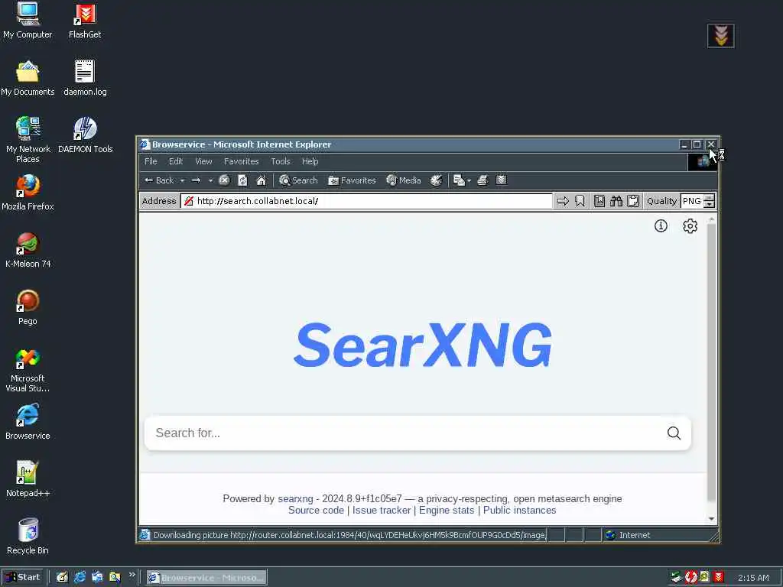Open the Public instances link
The width and height of the screenshot is (783, 587).
click(x=519, y=510)
